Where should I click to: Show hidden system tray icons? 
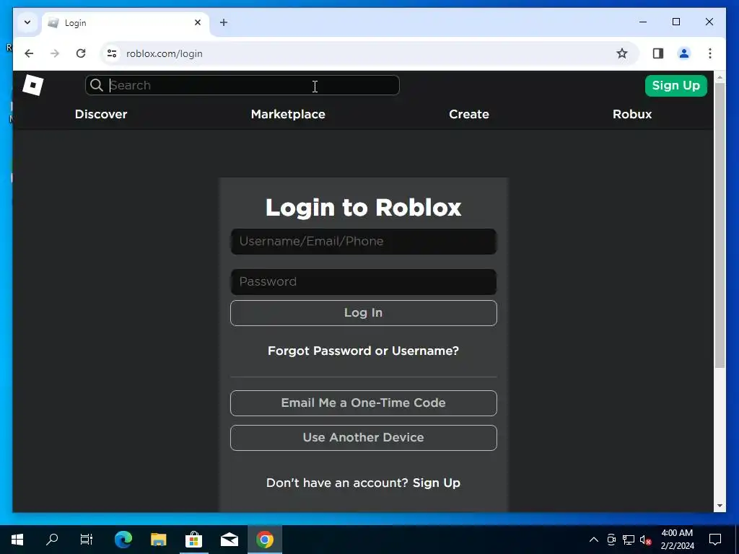tap(594, 540)
